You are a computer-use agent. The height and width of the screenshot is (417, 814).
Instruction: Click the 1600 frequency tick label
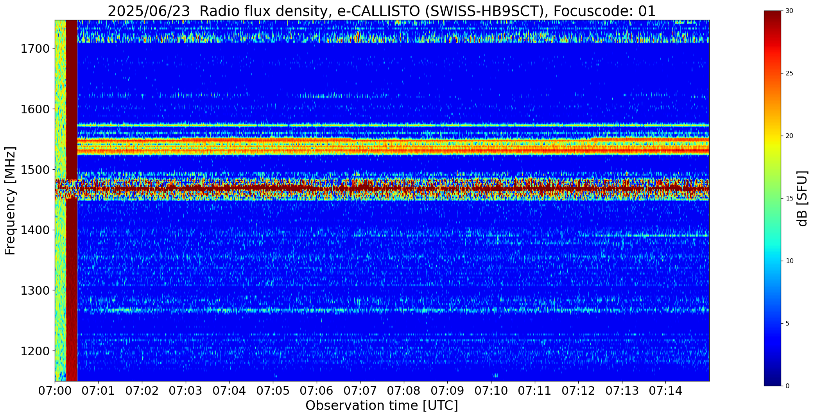point(35,109)
